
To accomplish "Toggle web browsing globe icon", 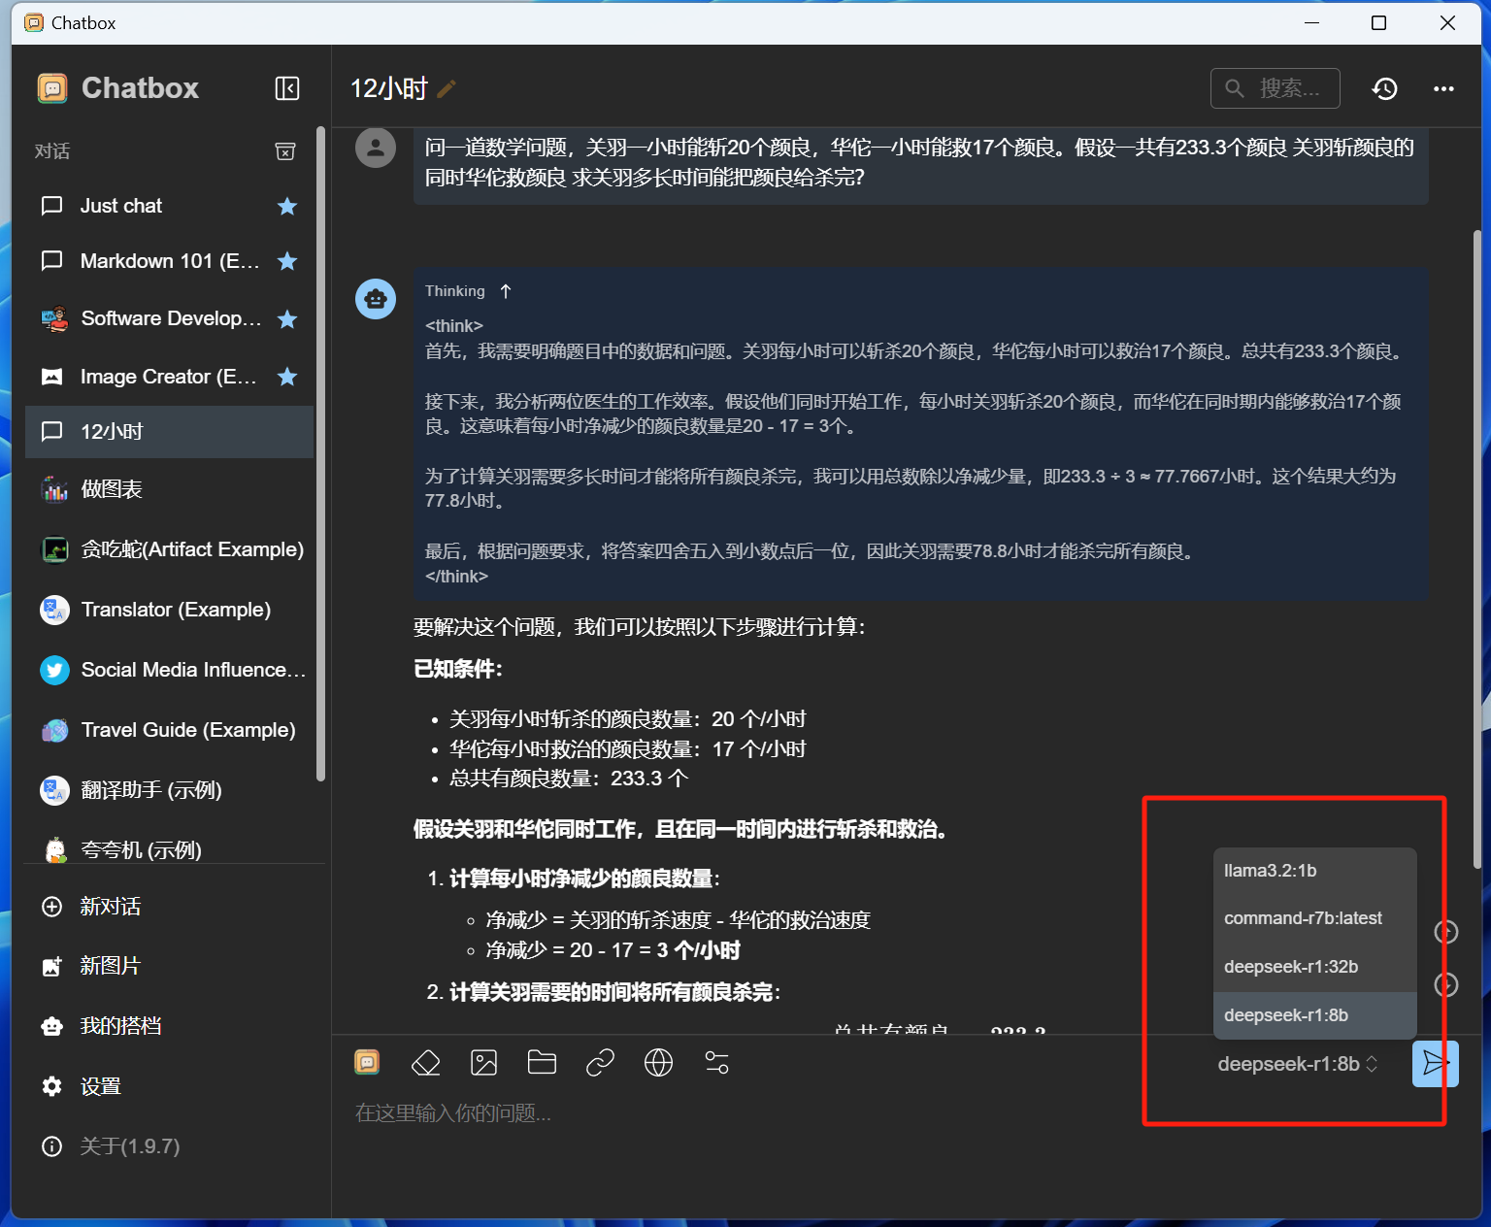I will coord(658,1063).
